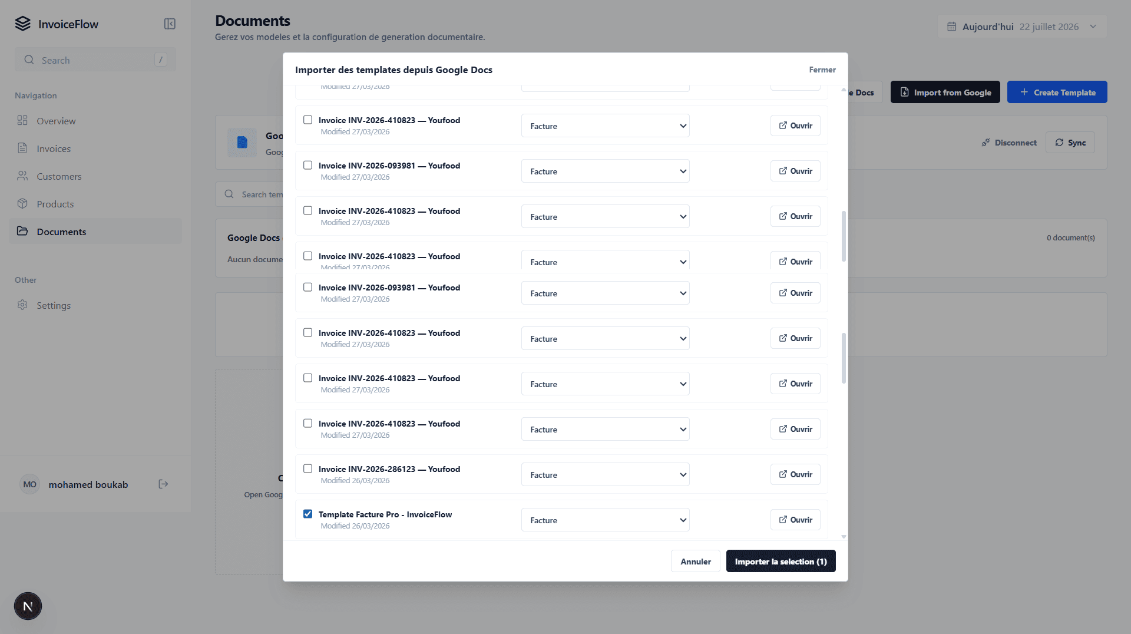The height and width of the screenshot is (634, 1131).
Task: Click the import dialog's vertical scrollbar
Action: tap(844, 312)
